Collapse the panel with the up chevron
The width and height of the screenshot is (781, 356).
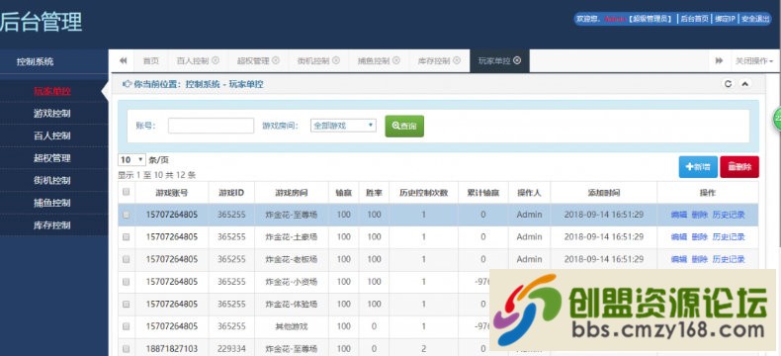[x=744, y=84]
